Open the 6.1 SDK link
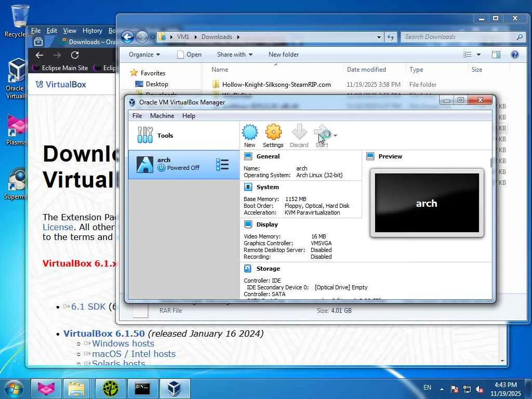Viewport: 532px width, 399px height. point(88,307)
